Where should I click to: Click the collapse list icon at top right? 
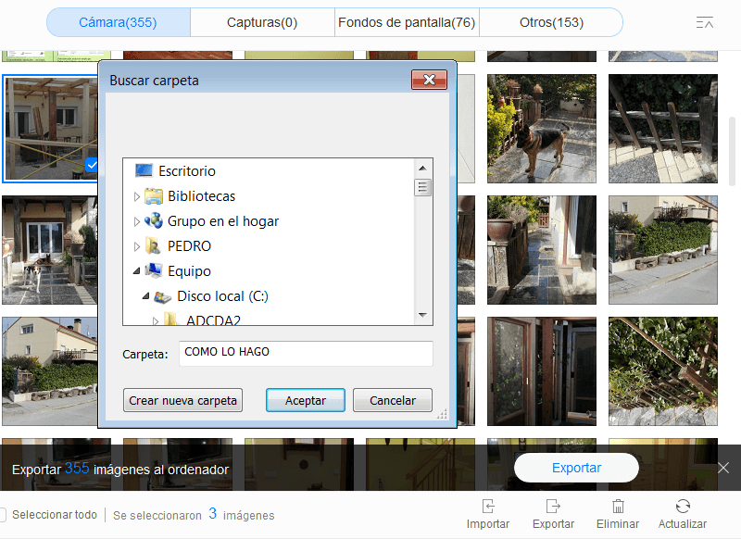tap(704, 22)
